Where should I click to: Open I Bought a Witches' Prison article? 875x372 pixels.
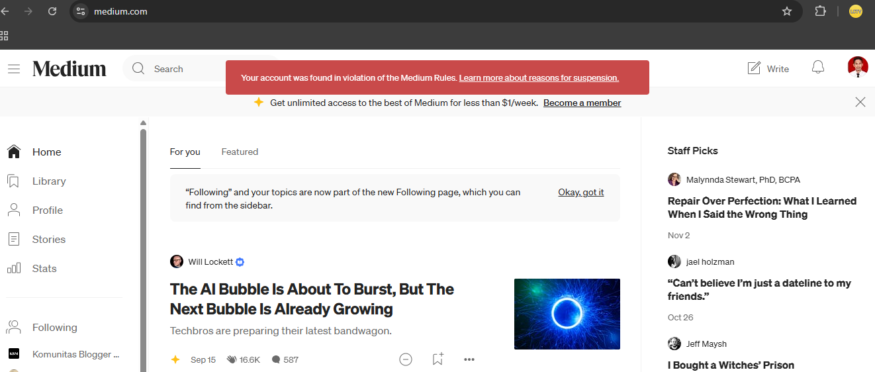(x=731, y=365)
